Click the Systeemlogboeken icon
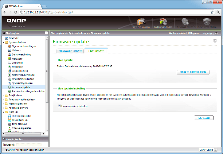The image size is (223, 154). tap(9, 83)
